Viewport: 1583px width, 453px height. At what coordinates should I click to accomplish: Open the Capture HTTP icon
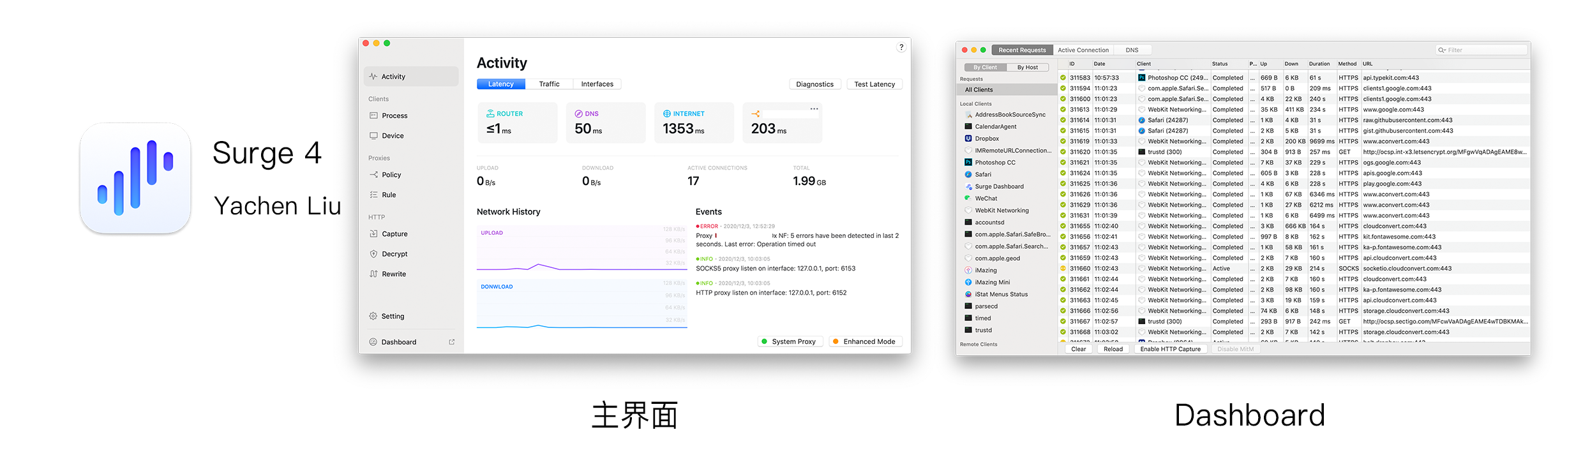coord(373,234)
